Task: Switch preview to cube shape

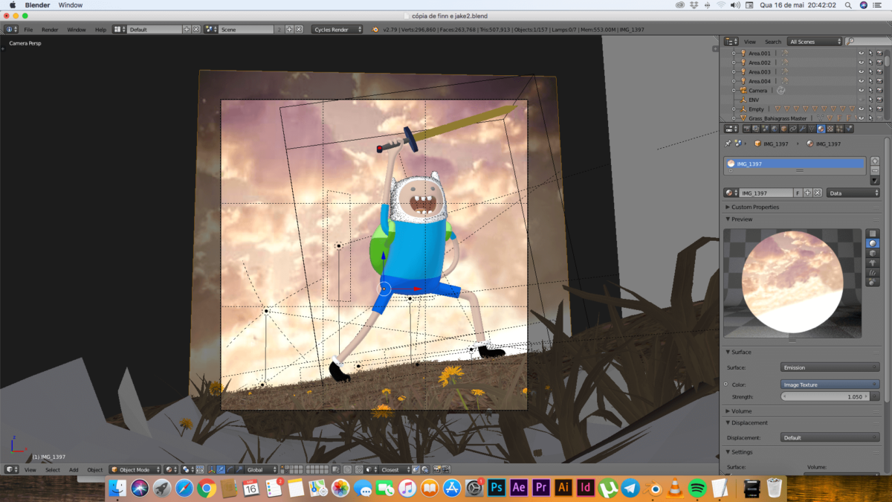Action: (x=873, y=253)
